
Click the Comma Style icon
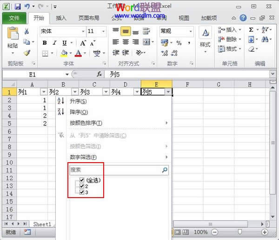pyautogui.click(x=189, y=43)
